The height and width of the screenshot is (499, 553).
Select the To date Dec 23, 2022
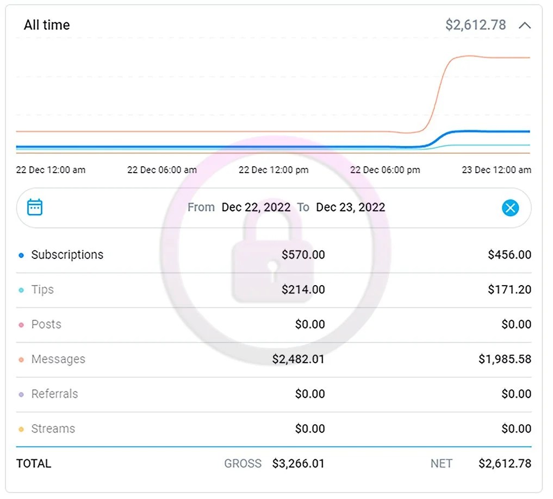(x=351, y=207)
